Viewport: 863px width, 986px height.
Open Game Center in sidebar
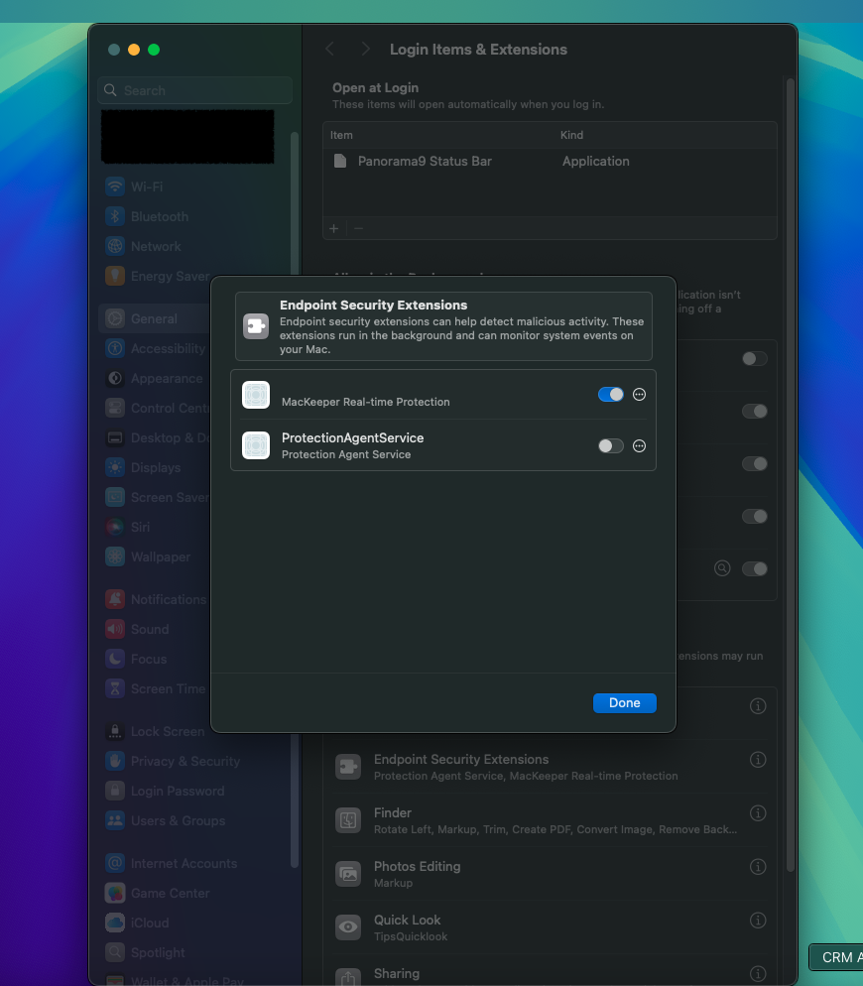pyautogui.click(x=195, y=894)
